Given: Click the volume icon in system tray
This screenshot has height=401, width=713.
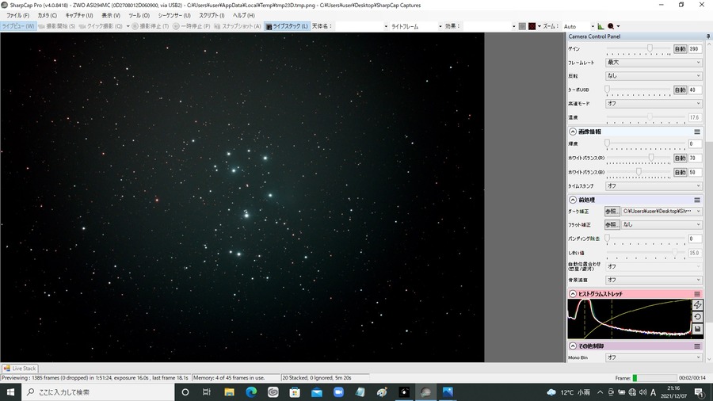Looking at the screenshot, I should [642, 392].
